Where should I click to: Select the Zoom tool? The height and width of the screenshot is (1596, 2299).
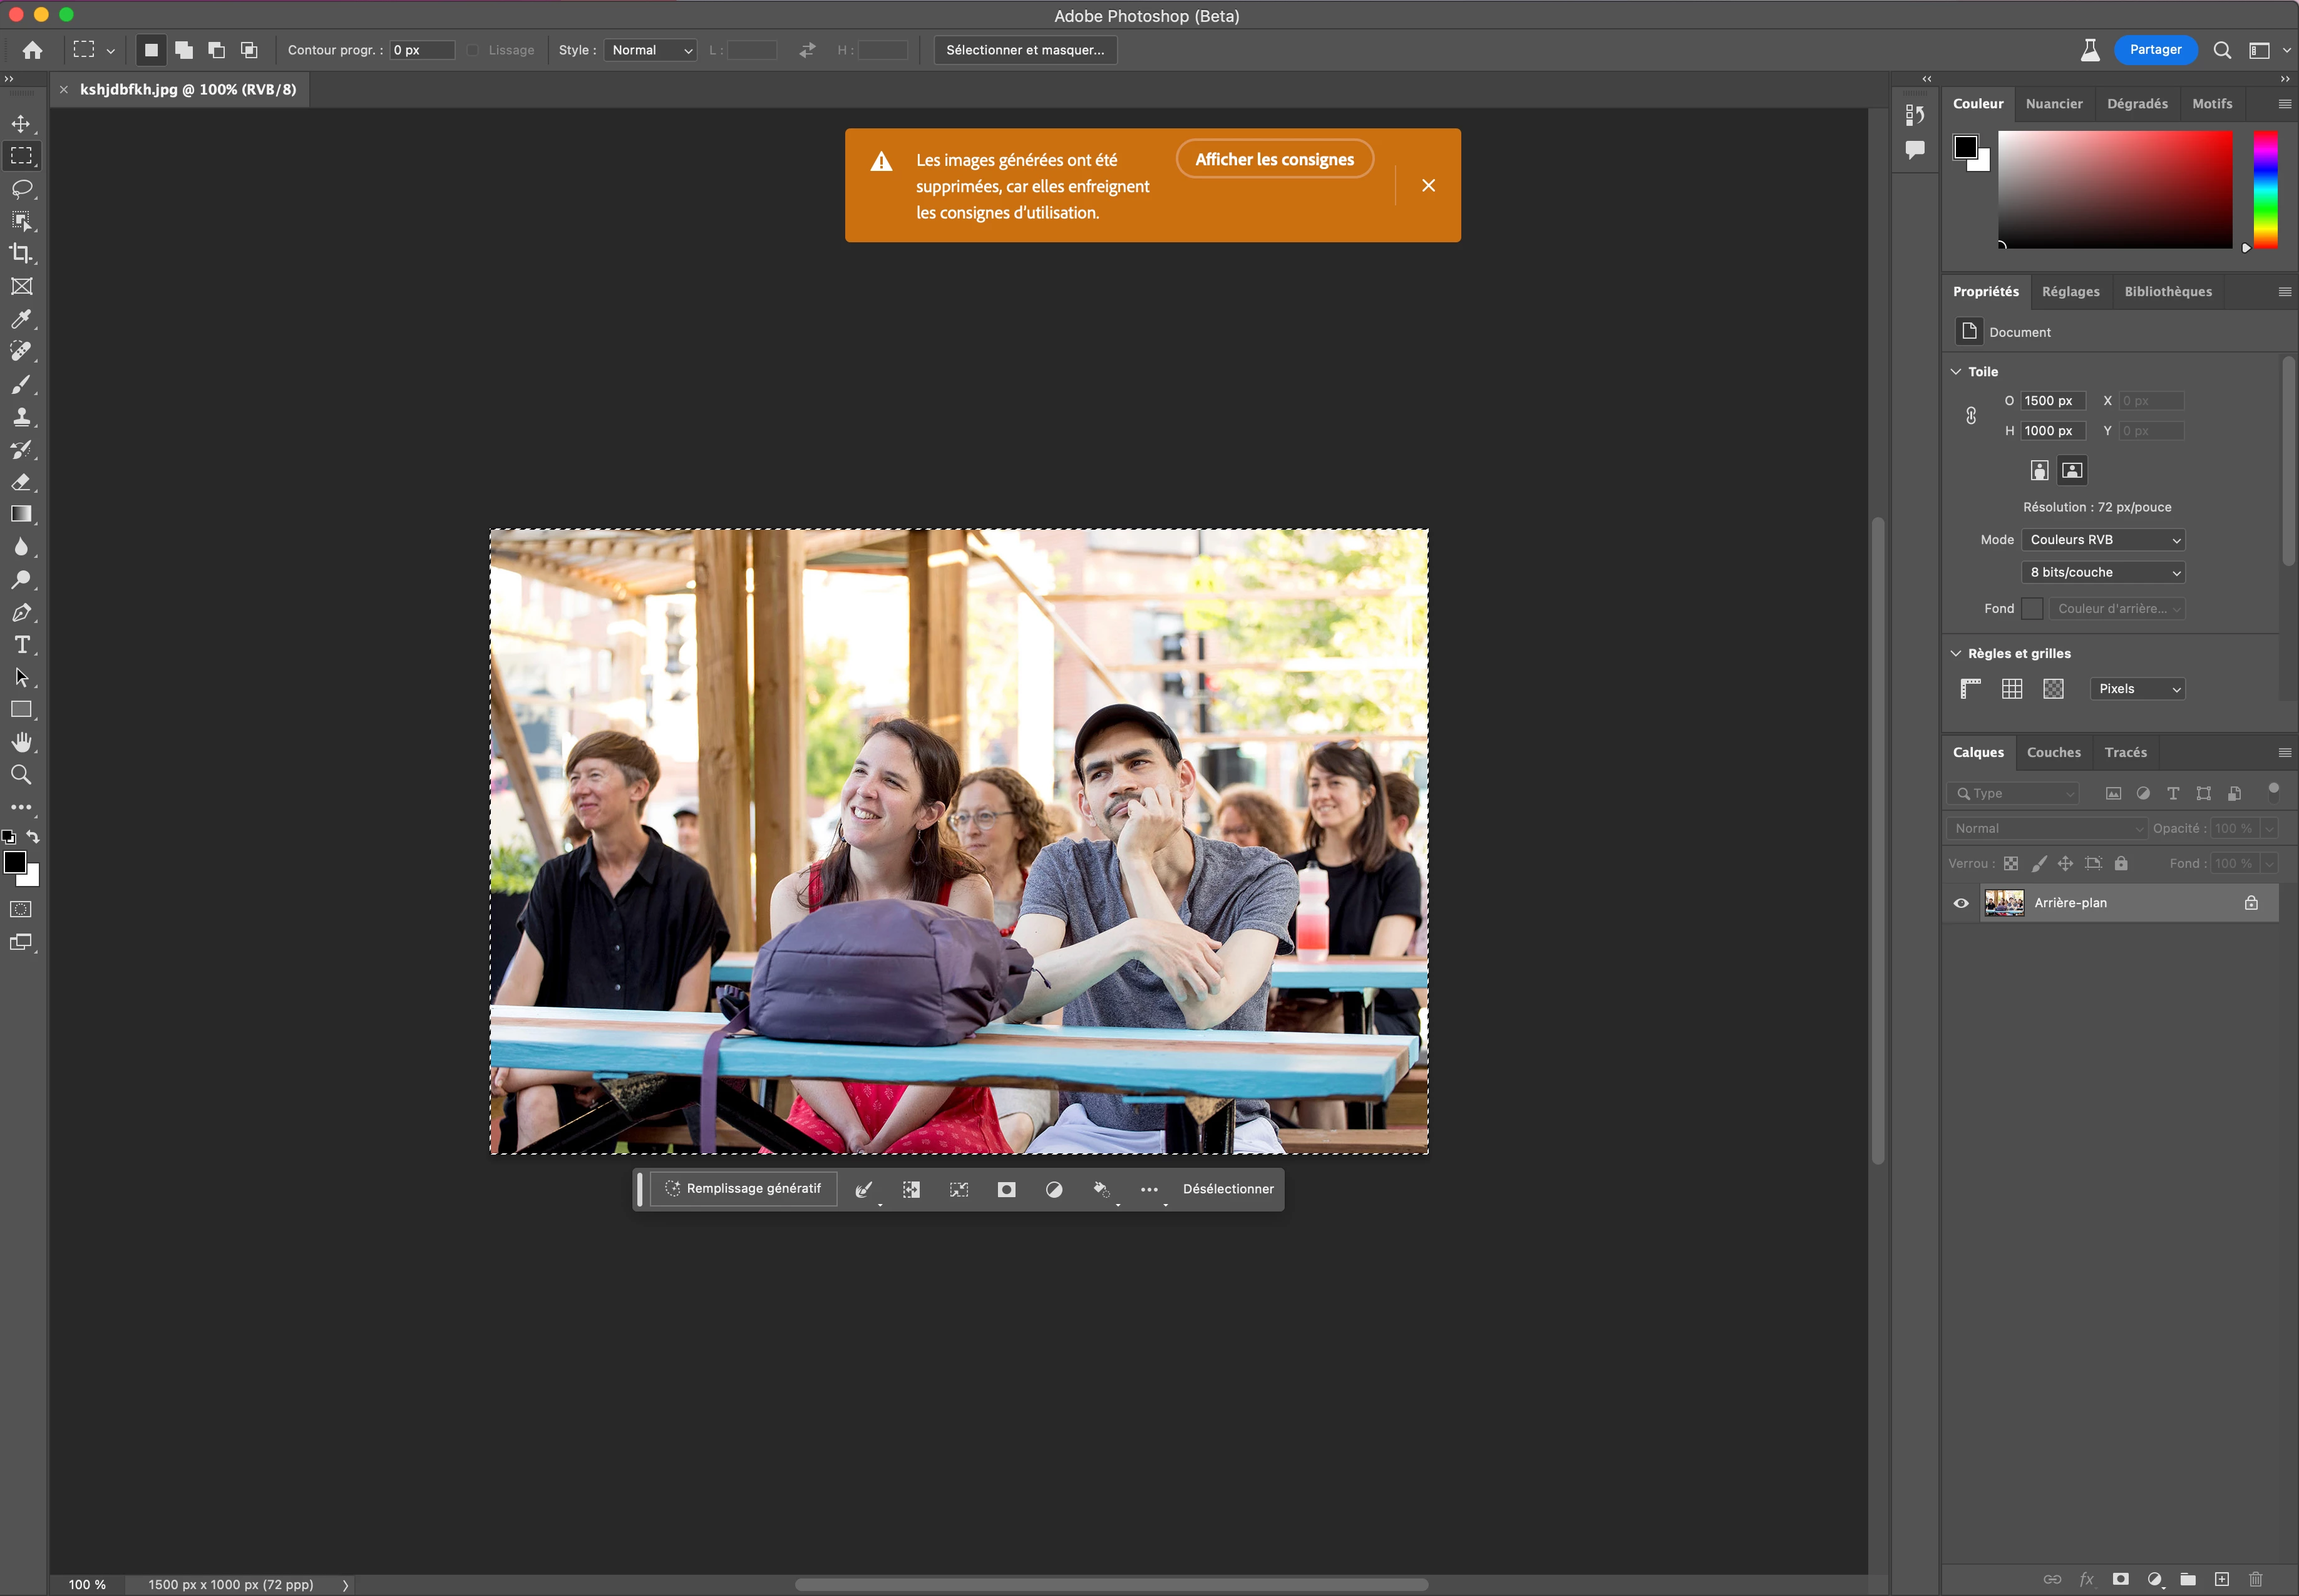point(21,775)
